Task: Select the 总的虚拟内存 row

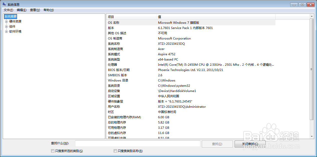Action: pyautogui.click(x=191, y=133)
